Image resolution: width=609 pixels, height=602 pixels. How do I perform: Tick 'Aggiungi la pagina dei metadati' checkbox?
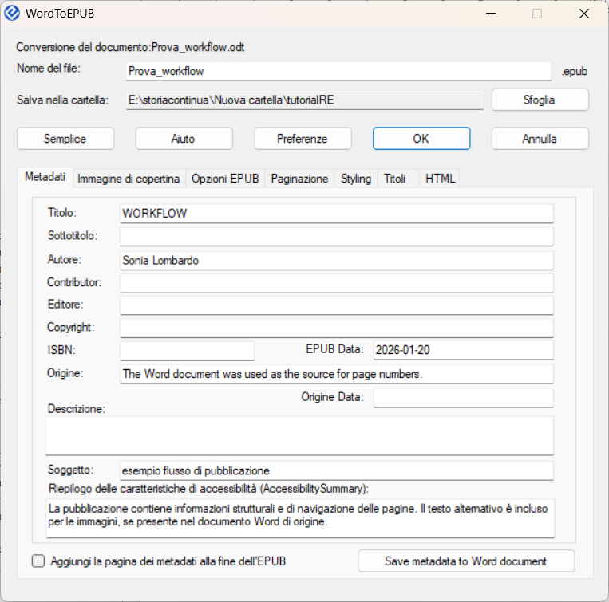point(38,561)
